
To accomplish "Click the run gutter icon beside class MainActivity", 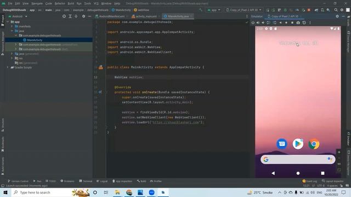I will pos(101,67).
